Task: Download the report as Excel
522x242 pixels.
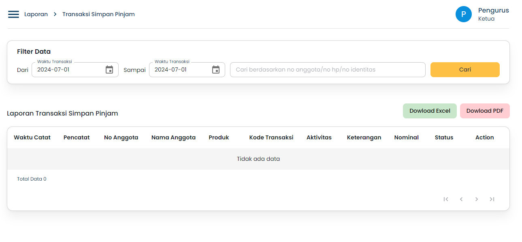Action: (430, 110)
